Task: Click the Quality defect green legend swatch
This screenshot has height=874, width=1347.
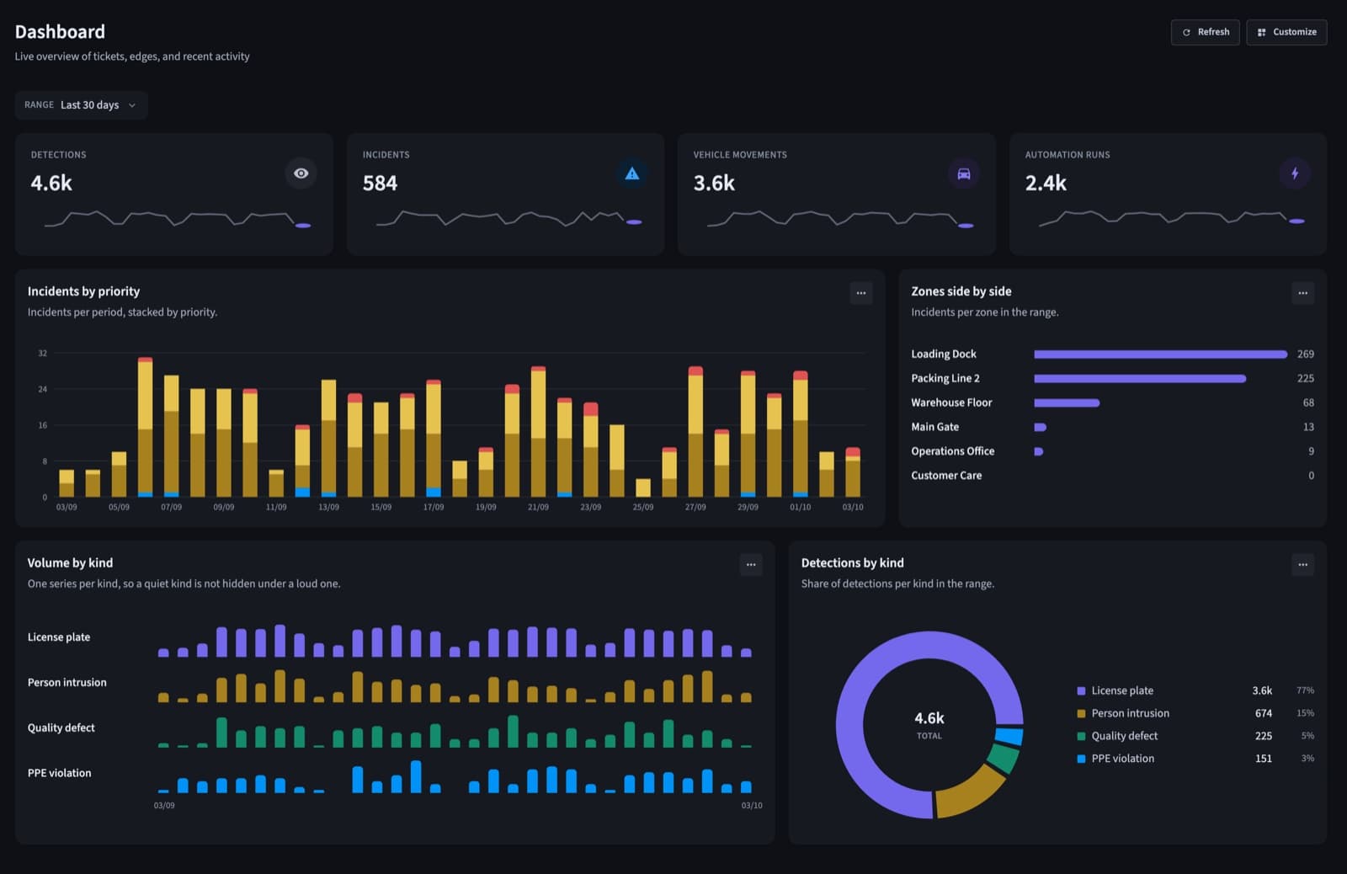Action: point(1081,736)
